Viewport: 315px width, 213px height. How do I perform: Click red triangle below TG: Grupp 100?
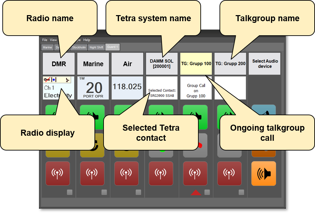click(196, 193)
